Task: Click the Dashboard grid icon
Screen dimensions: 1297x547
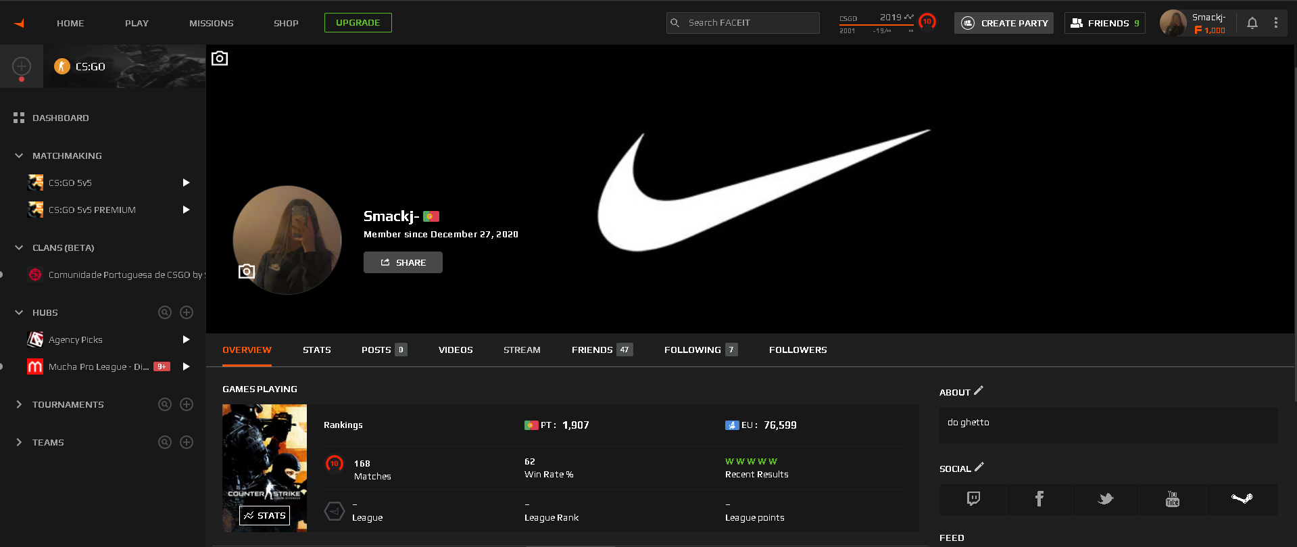Action: (x=19, y=118)
